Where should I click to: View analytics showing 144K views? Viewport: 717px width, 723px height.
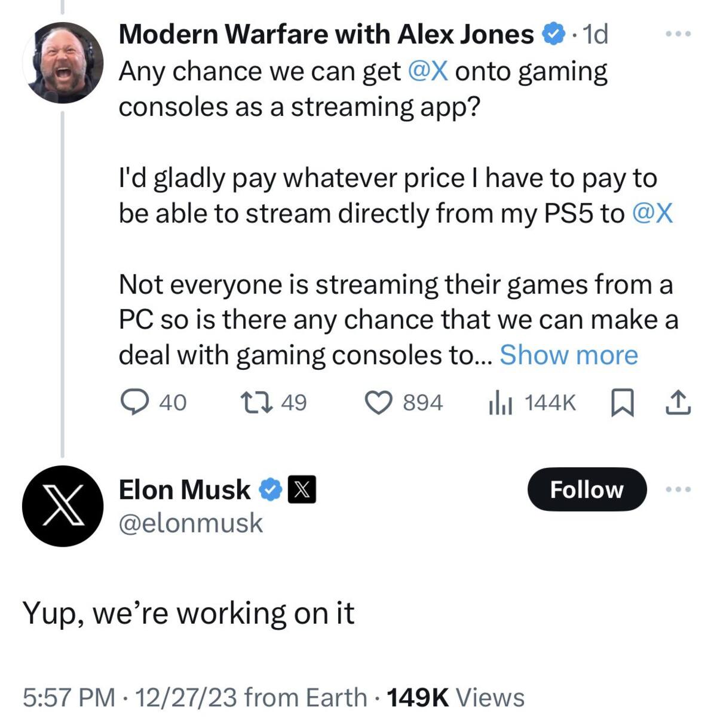click(532, 403)
